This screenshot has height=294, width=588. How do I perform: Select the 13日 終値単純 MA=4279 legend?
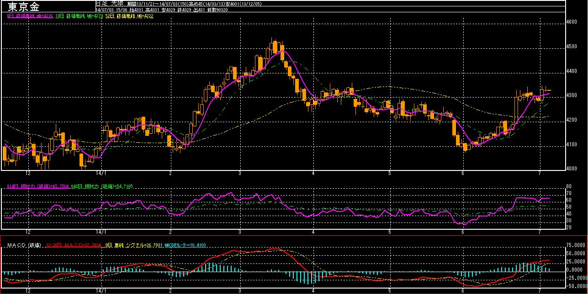(79, 16)
